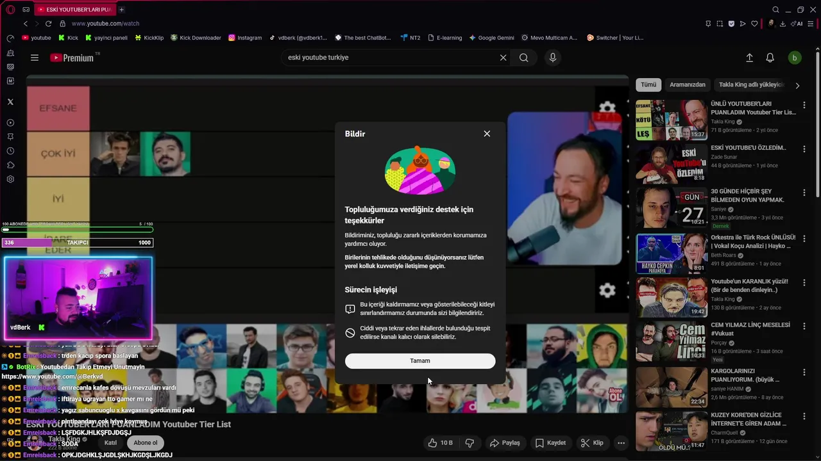This screenshot has height=461, width=821.
Task: Open the youtube bookmark
Action: click(x=37, y=38)
